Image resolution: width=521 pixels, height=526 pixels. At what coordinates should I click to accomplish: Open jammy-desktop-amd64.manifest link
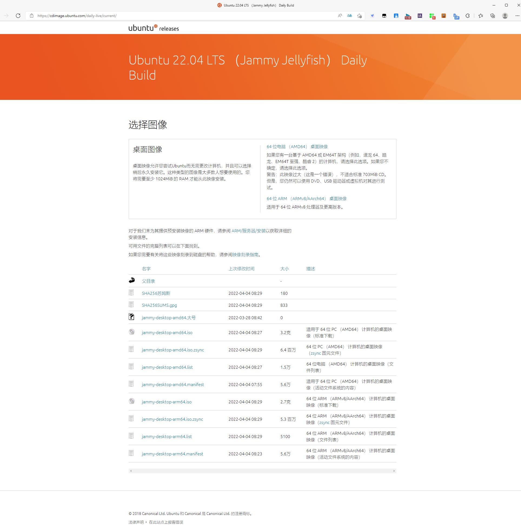[173, 384]
